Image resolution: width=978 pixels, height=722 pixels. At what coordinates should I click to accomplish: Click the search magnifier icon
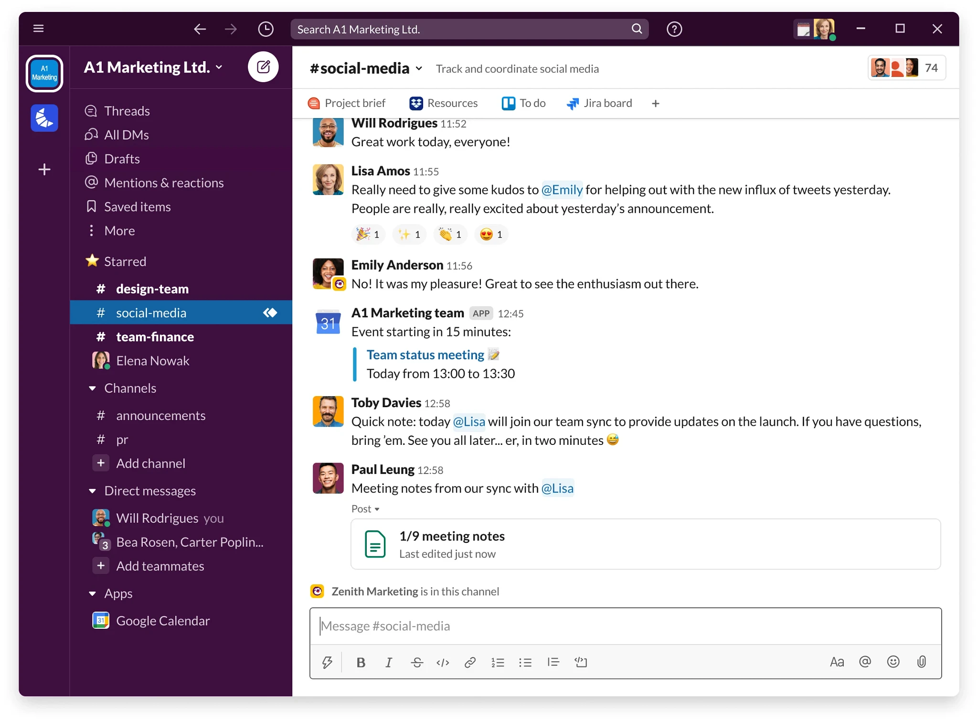coord(637,29)
